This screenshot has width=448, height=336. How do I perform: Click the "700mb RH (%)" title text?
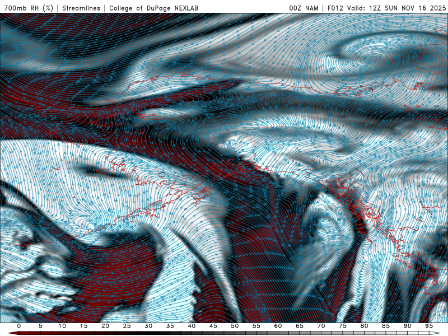pyautogui.click(x=29, y=8)
